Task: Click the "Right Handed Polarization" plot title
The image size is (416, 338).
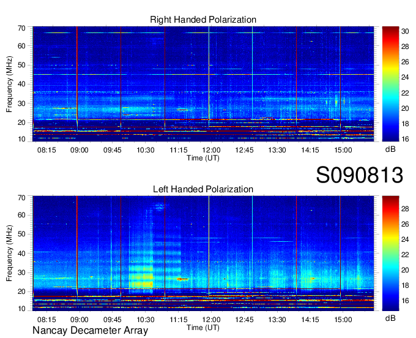Action: pyautogui.click(x=203, y=20)
